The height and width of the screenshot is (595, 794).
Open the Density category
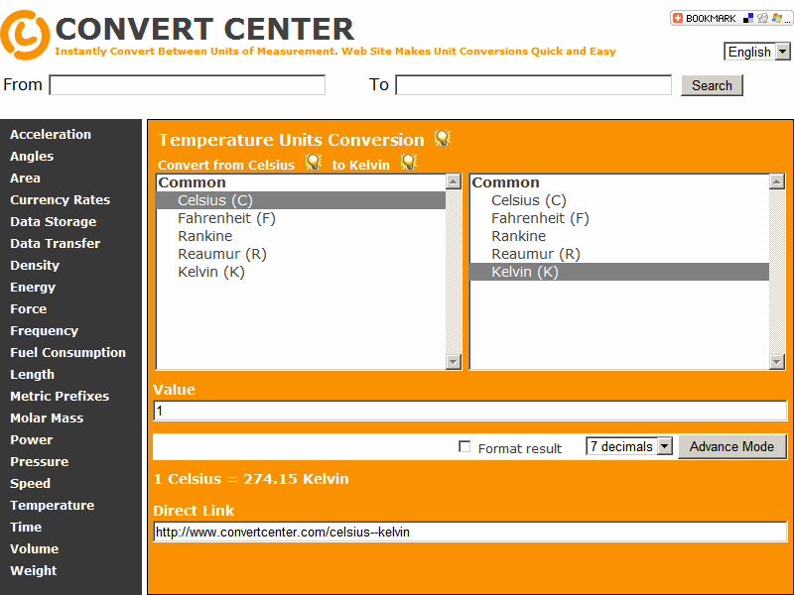pyautogui.click(x=35, y=265)
